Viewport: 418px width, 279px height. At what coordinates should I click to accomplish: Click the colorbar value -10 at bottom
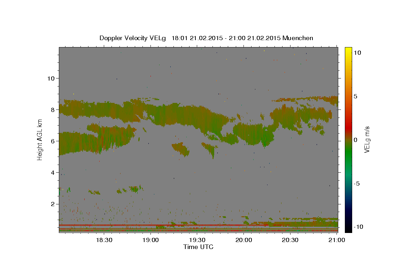(358, 227)
